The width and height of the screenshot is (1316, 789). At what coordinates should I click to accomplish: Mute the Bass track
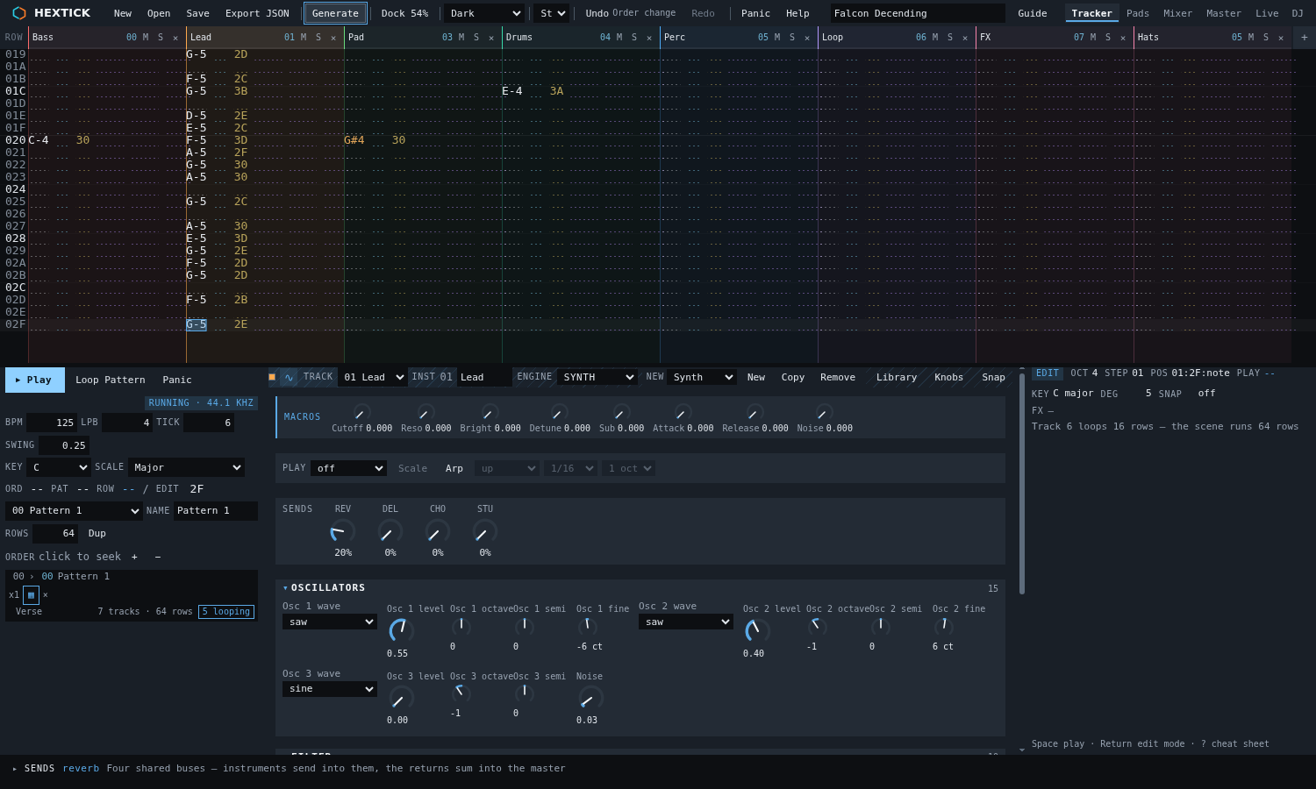[x=146, y=38]
